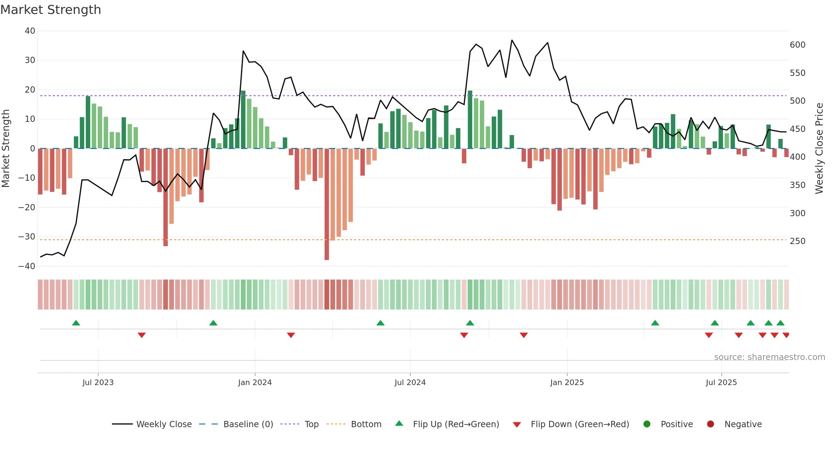Toggle Flip Up (Red→Green) legend entry
This screenshot has height=470, width=837.
(x=447, y=424)
